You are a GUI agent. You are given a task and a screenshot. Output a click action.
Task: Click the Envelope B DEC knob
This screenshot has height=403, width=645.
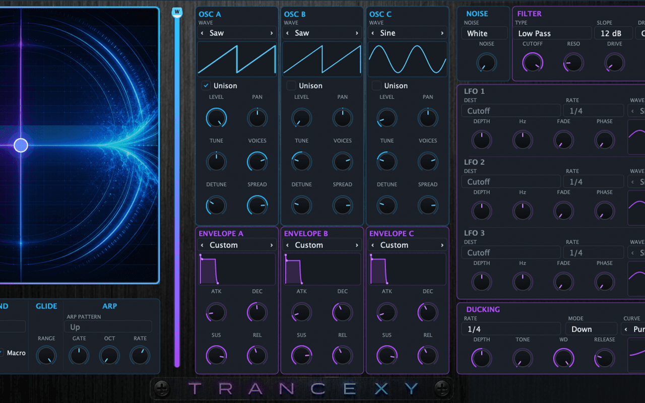point(342,312)
